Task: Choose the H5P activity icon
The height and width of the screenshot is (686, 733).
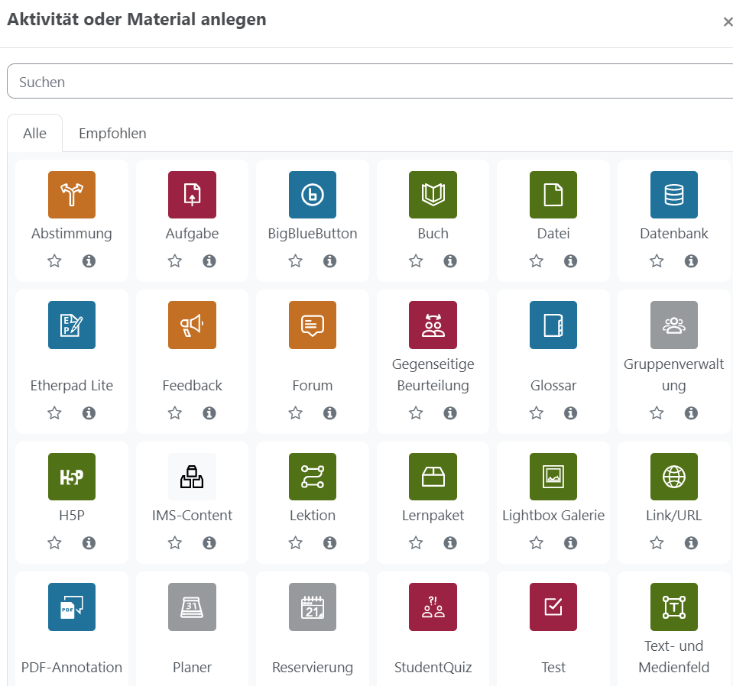Action: (x=72, y=477)
